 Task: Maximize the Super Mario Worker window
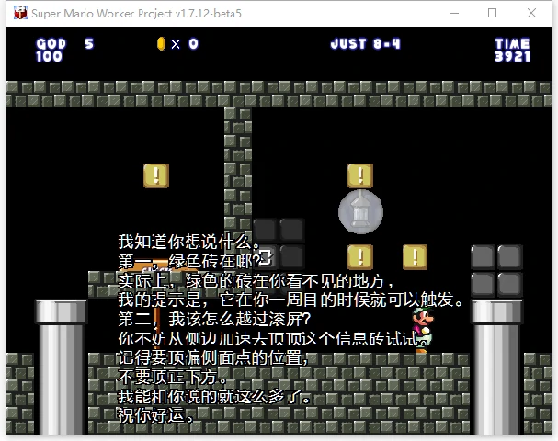click(x=492, y=13)
